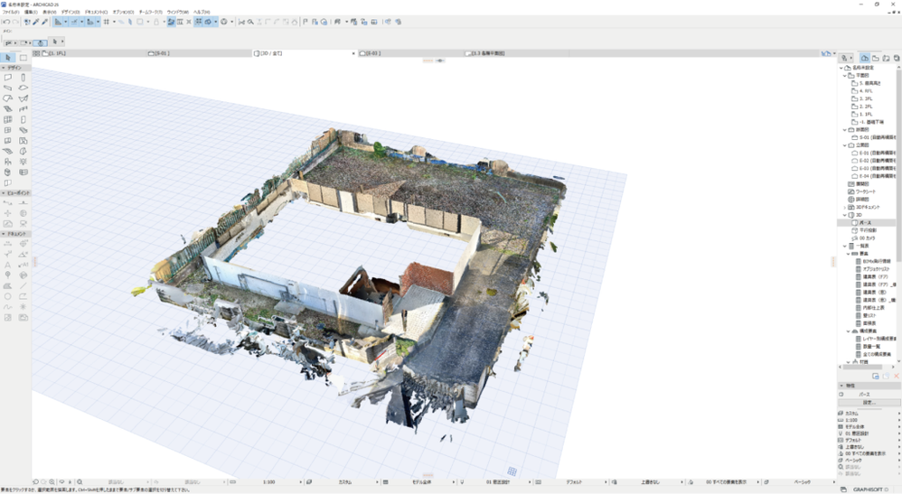Viewport: 902px width, 494px height.
Task: Close the 3D / 全て tab
Action: click(353, 53)
